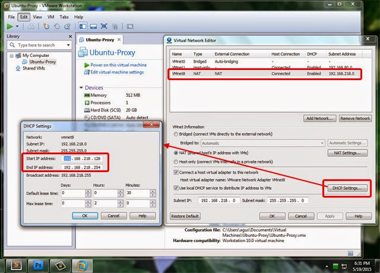
Task: Click the Library search magnifier icon
Action: 12,45
